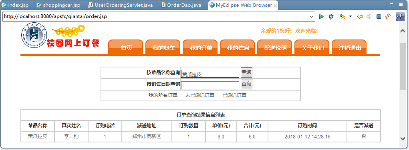Click the 合计(元) column header
Viewport: 409px width, 150px height.
point(252,126)
